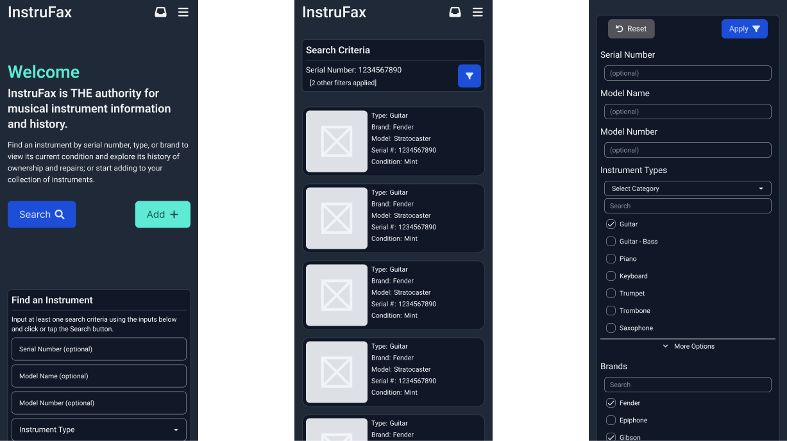The height and width of the screenshot is (441, 787).
Task: Open the Select Category dropdown
Action: [x=687, y=188]
